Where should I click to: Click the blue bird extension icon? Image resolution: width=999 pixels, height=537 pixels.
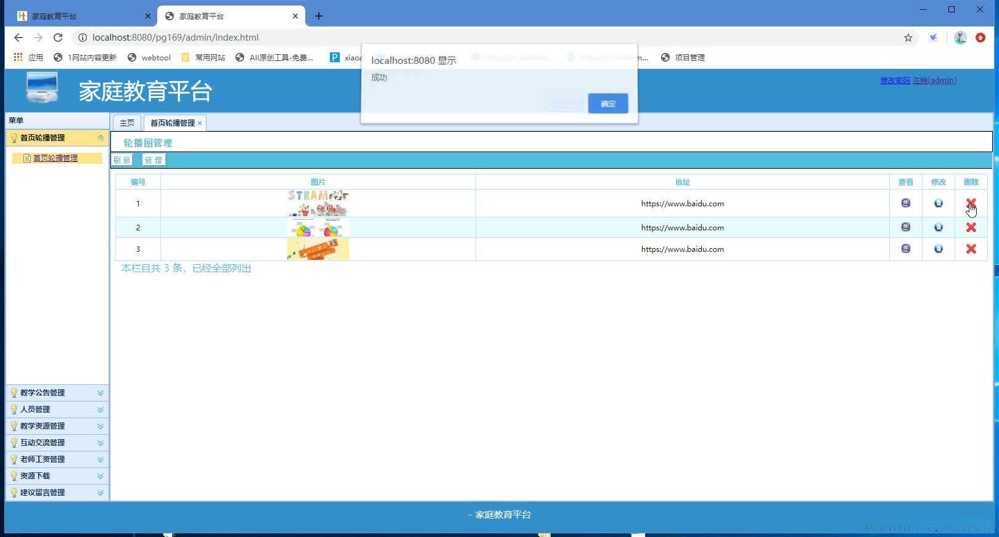pos(934,38)
